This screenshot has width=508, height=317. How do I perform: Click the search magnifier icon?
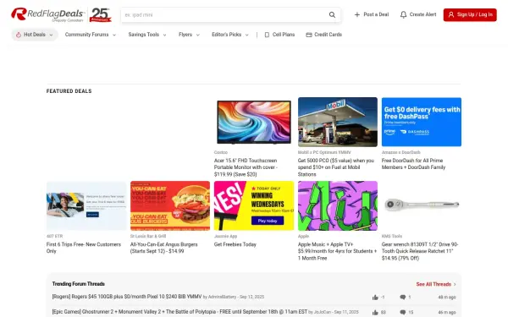(332, 15)
